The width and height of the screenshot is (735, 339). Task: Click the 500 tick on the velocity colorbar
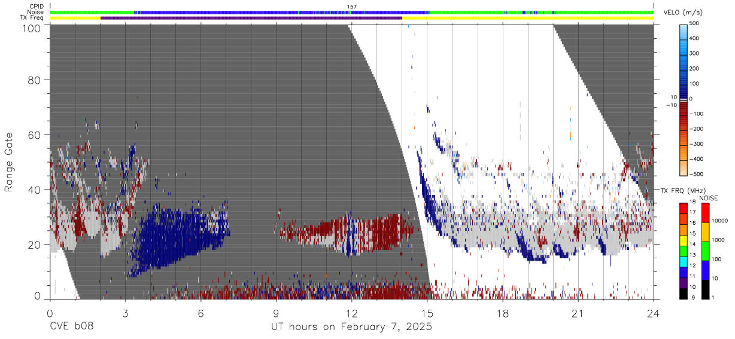(x=695, y=23)
